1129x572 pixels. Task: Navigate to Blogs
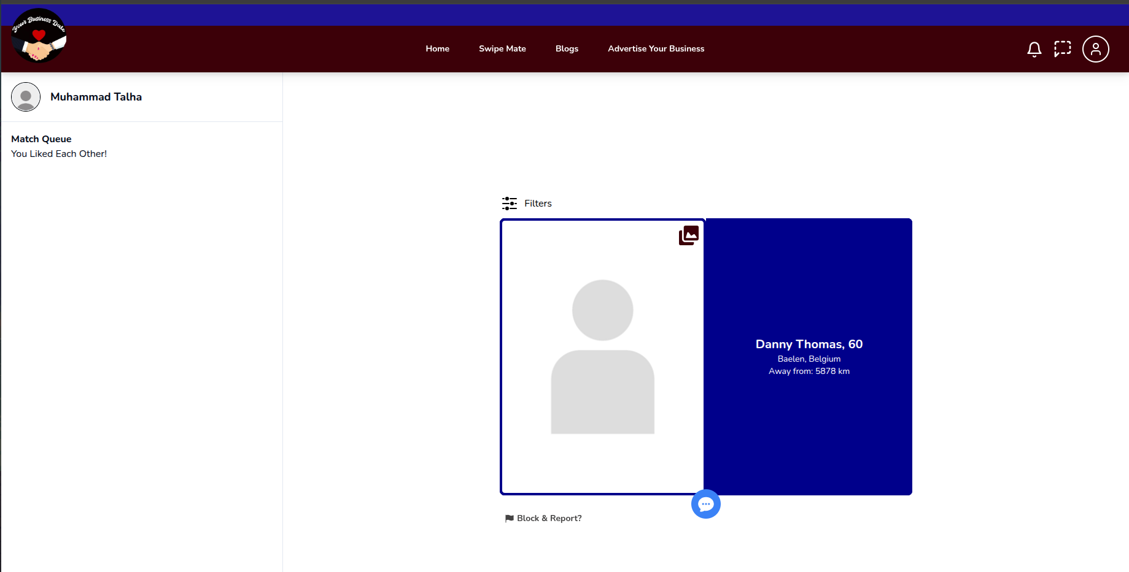pos(567,49)
